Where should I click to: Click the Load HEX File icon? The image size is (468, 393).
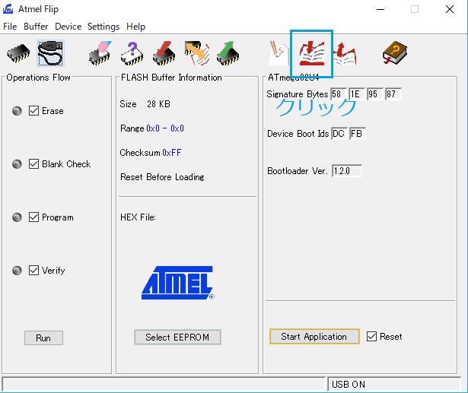pos(312,54)
